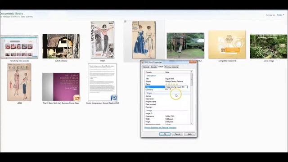Tick the checkbox on the selected blue dress thumbnail
The width and height of the screenshot is (288, 162).
pyautogui.click(x=125, y=22)
